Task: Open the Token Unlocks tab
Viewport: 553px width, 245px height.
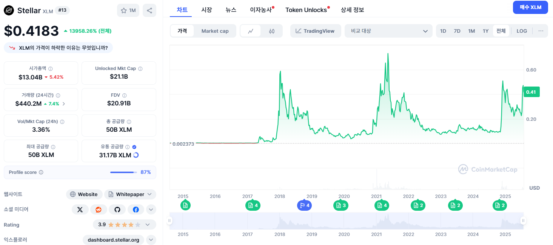Action: click(306, 10)
